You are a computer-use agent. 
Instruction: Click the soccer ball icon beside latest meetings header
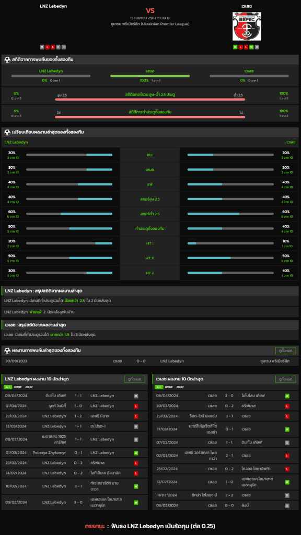[7, 351]
